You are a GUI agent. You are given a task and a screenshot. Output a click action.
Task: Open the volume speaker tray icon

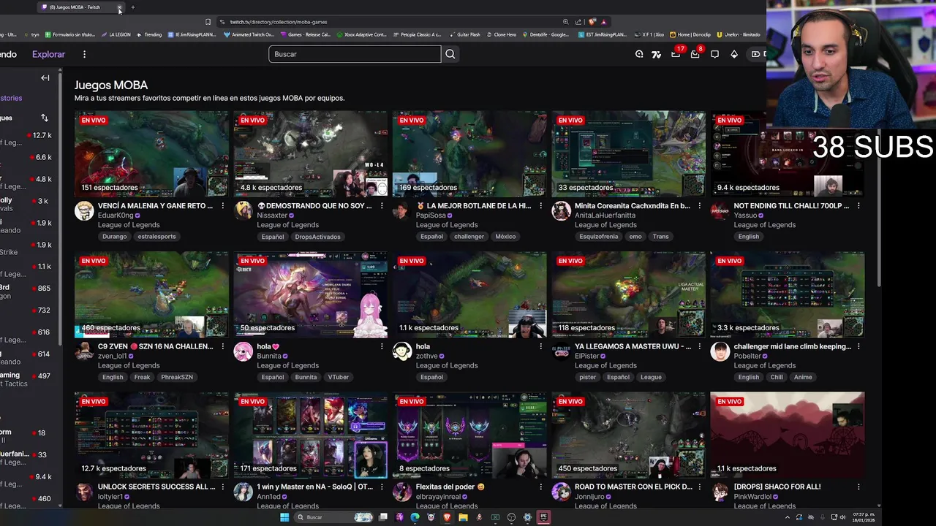click(842, 517)
